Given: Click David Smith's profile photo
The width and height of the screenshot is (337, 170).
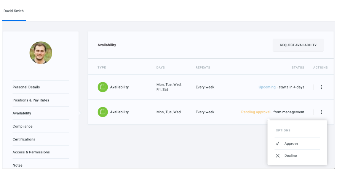Looking at the screenshot, I should pos(41,53).
